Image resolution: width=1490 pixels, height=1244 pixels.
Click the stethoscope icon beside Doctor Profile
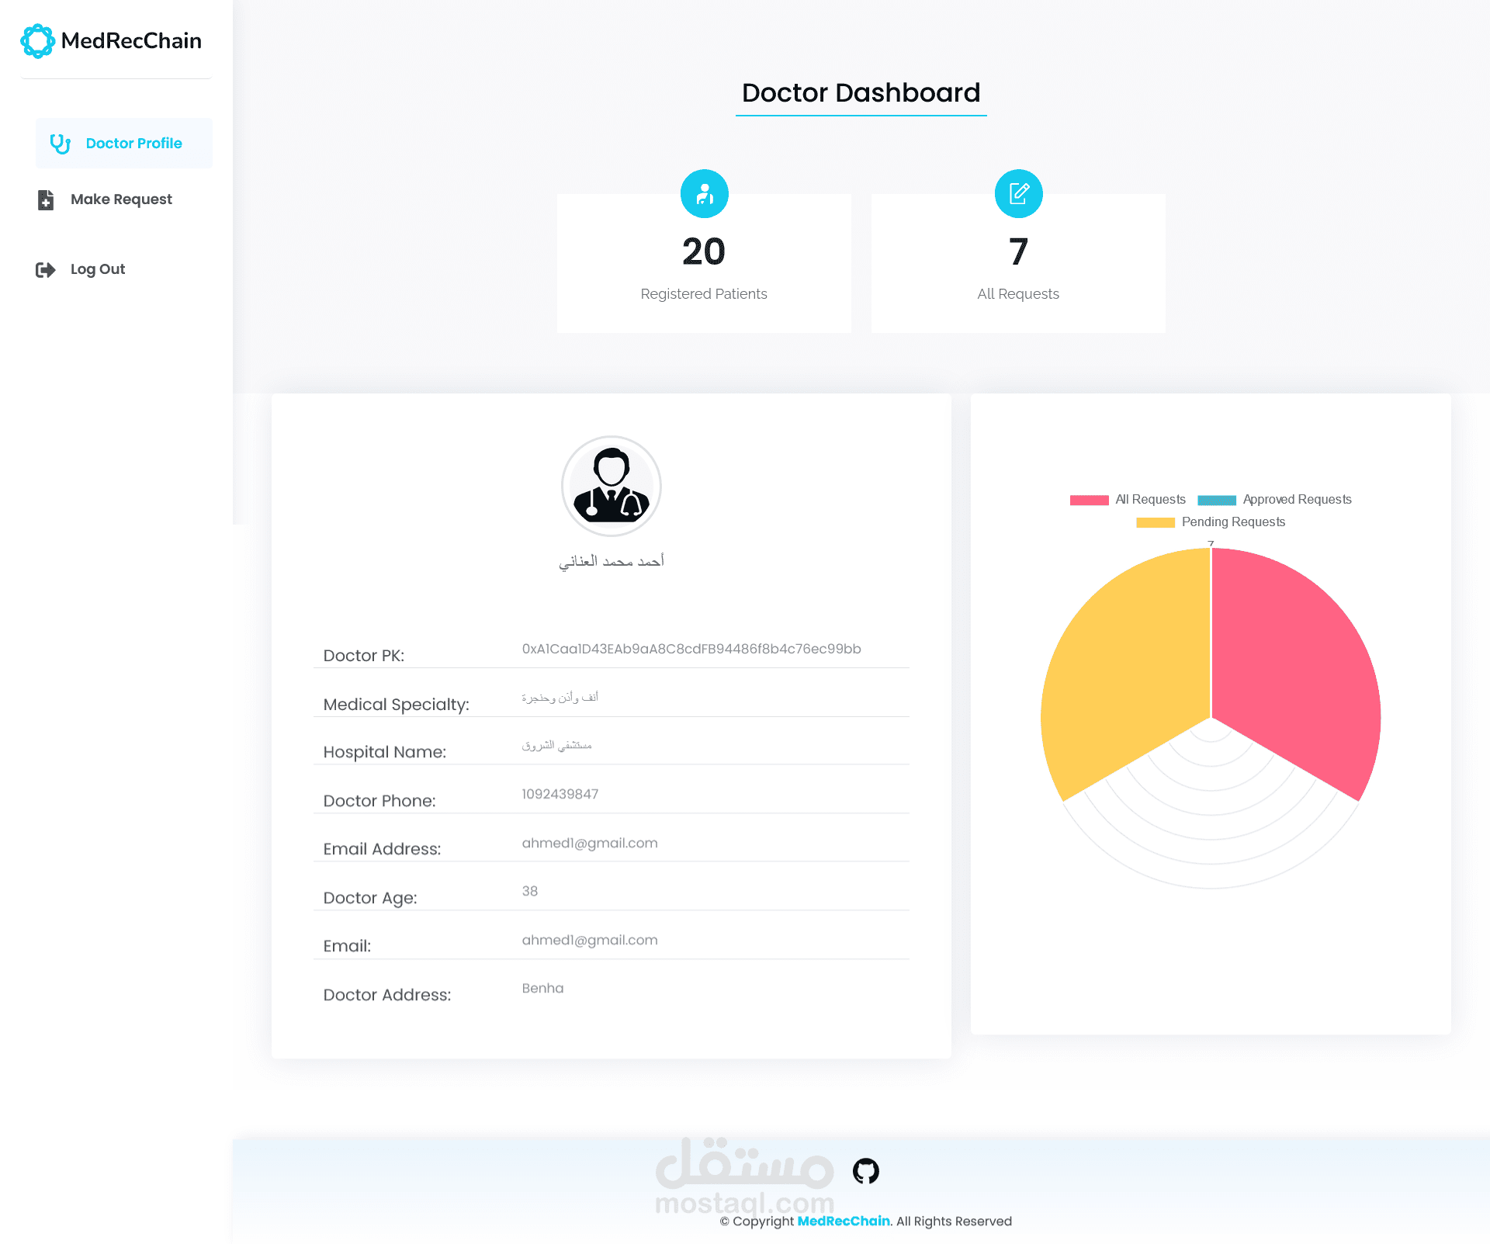[x=60, y=144]
